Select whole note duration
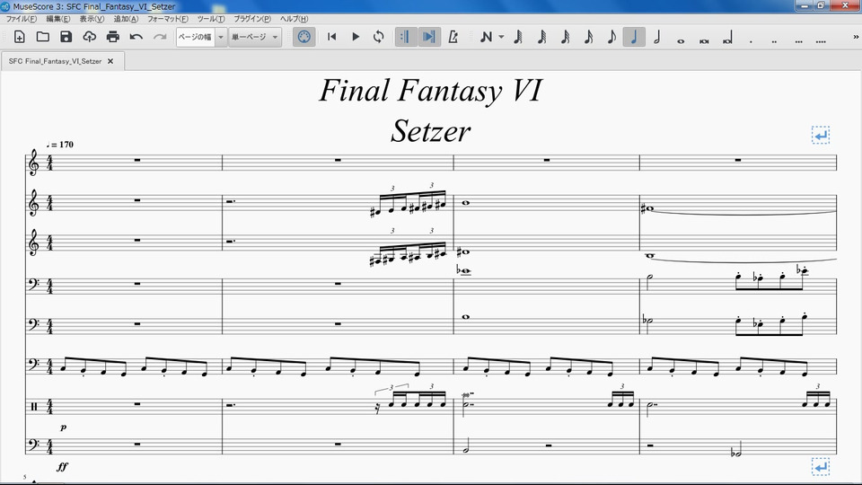This screenshot has width=862, height=485. (681, 40)
